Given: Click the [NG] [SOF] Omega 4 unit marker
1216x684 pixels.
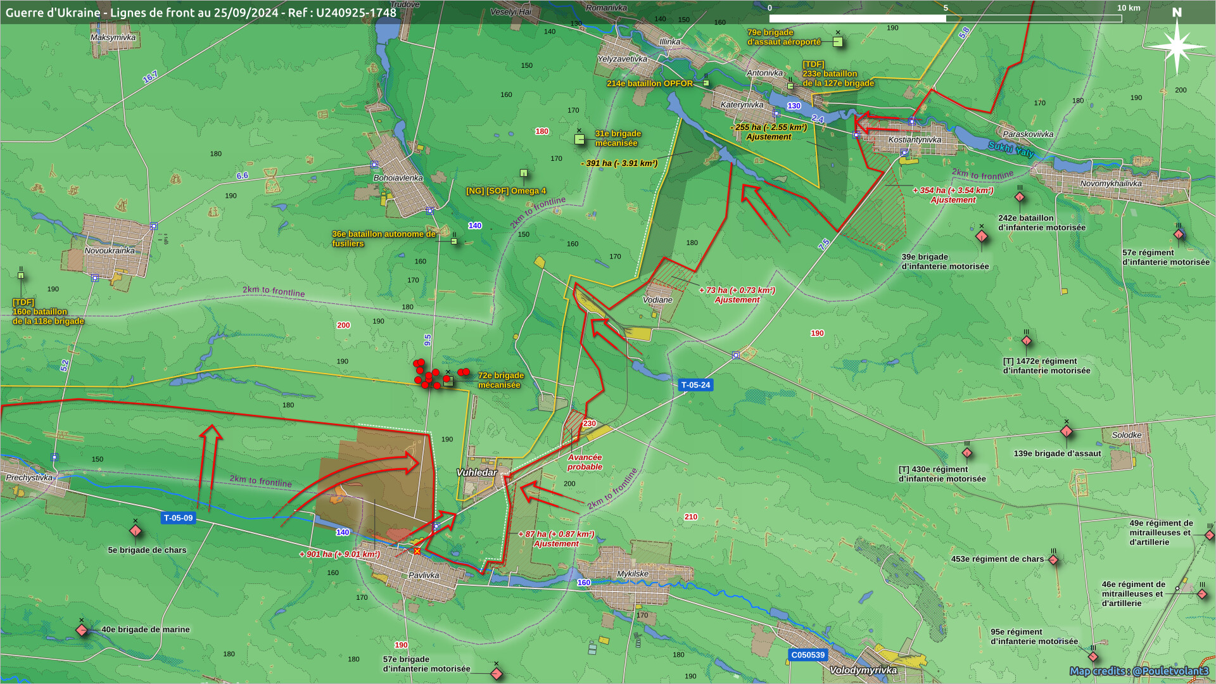Looking at the screenshot, I should click(x=524, y=173).
